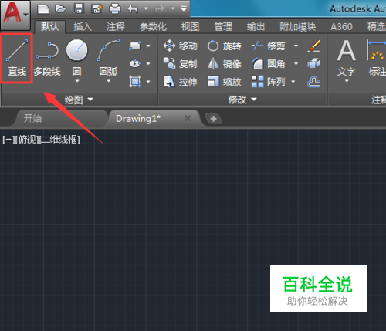Open the hatch tool dropdown arrow

(x=148, y=82)
